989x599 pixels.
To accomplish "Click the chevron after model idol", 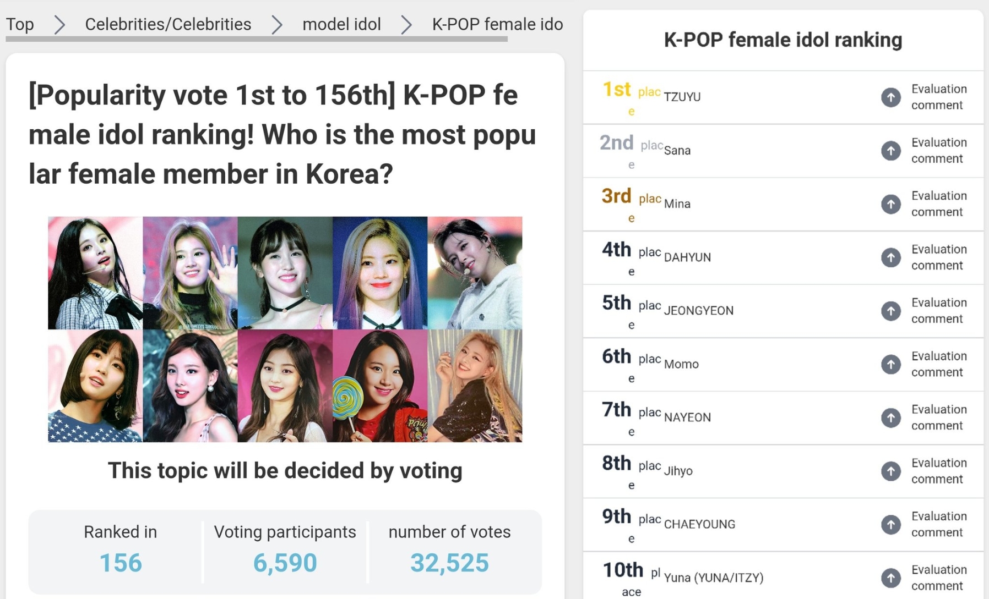I will (406, 25).
